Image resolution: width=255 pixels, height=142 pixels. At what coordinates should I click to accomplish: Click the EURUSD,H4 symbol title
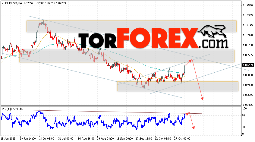(14, 3)
